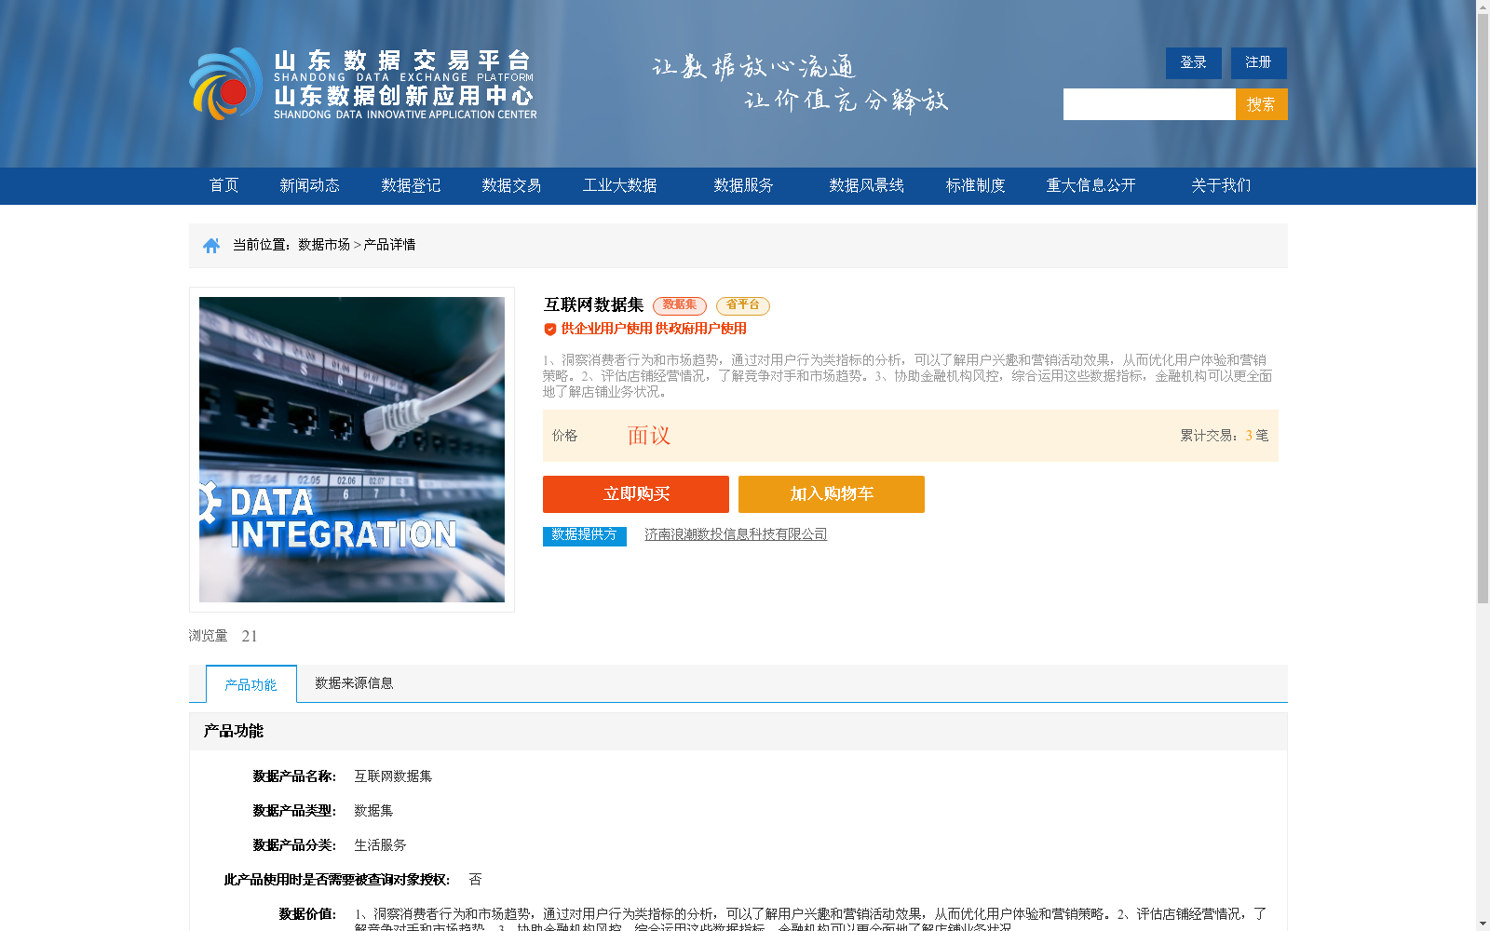Click the 数据集 tag badge
Viewport: 1490px width, 931px height.
(x=680, y=305)
